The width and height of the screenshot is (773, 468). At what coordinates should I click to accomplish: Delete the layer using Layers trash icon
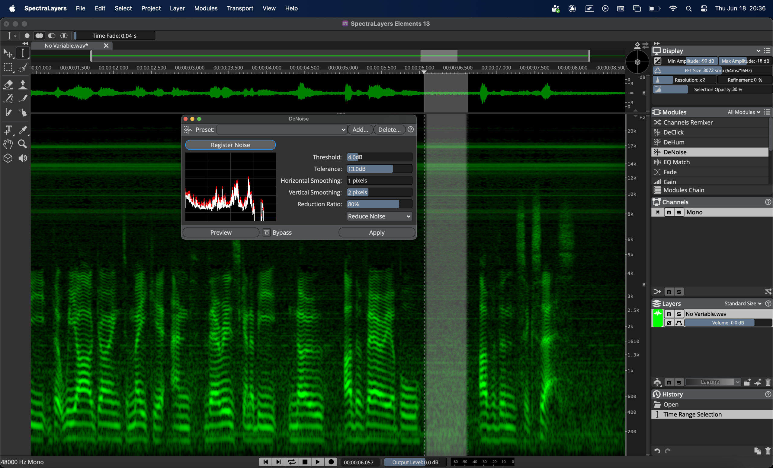768,382
